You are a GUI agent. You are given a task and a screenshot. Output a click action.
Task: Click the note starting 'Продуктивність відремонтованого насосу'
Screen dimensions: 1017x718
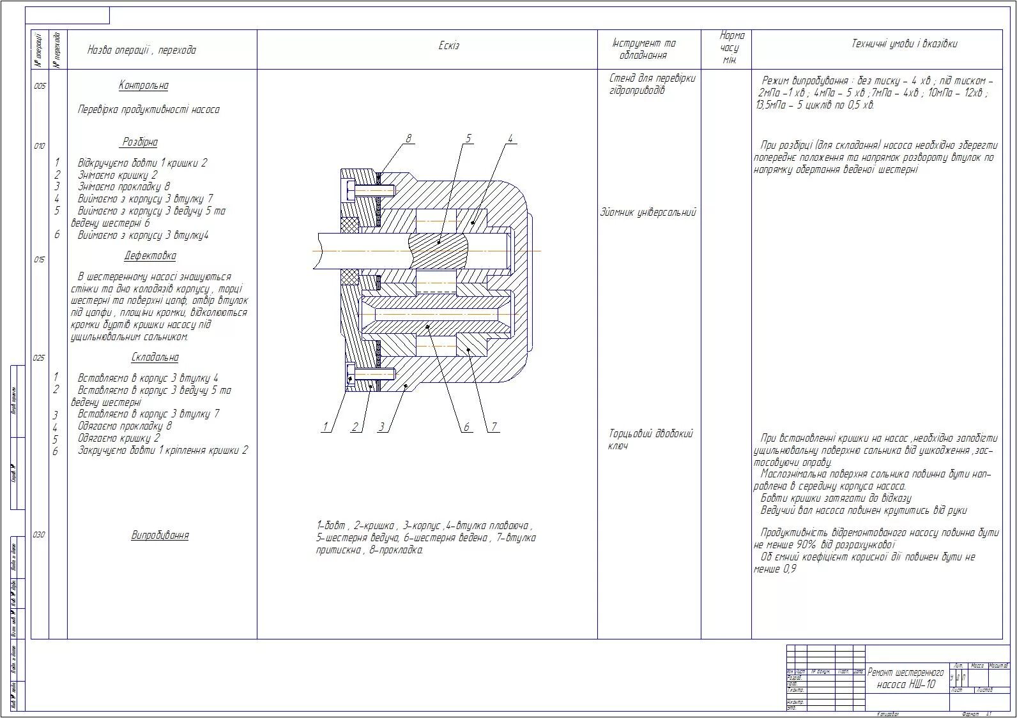tap(876, 539)
